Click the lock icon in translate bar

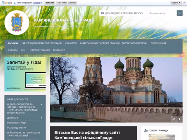[15, 3]
